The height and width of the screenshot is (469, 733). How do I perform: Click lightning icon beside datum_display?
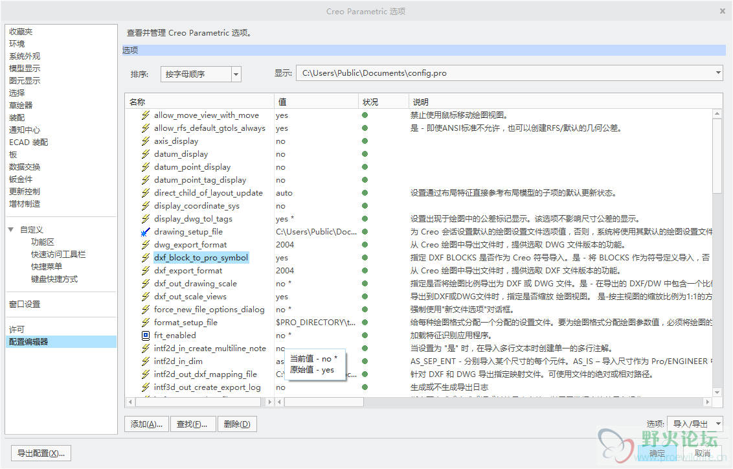[146, 154]
